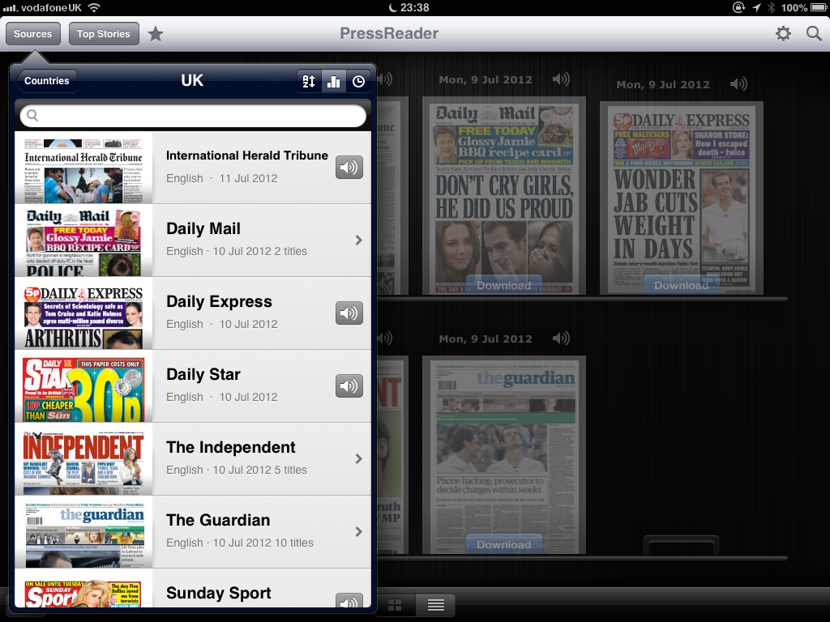
Task: Sort sources by popularity
Action: tap(333, 81)
